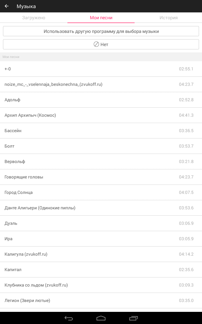Select the song Дуэль

coord(101,223)
